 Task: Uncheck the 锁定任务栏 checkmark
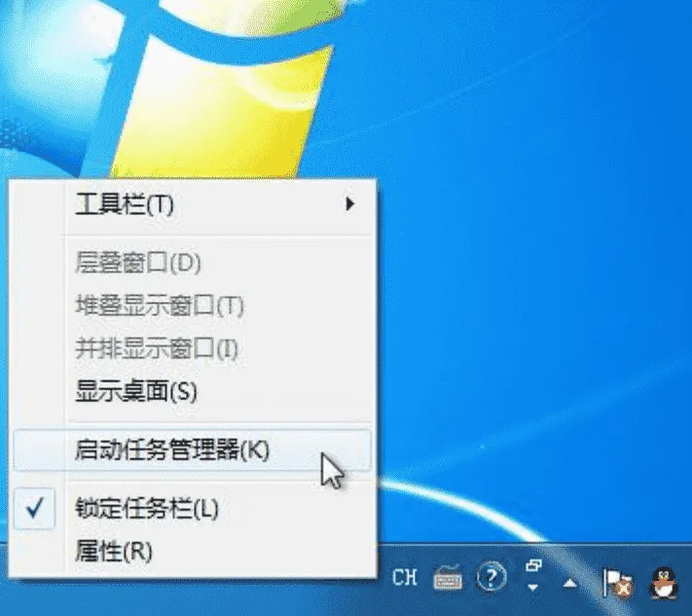tap(34, 508)
